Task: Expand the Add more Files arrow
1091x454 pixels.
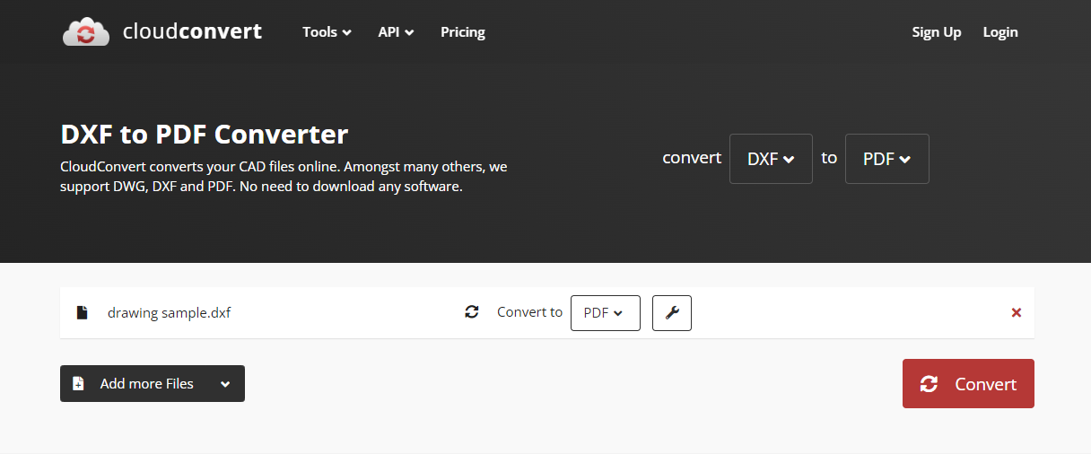Action: (x=225, y=384)
